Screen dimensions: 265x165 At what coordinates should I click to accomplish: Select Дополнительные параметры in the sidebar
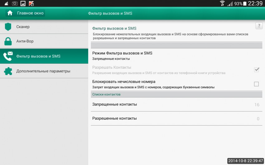pyautogui.click(x=43, y=71)
